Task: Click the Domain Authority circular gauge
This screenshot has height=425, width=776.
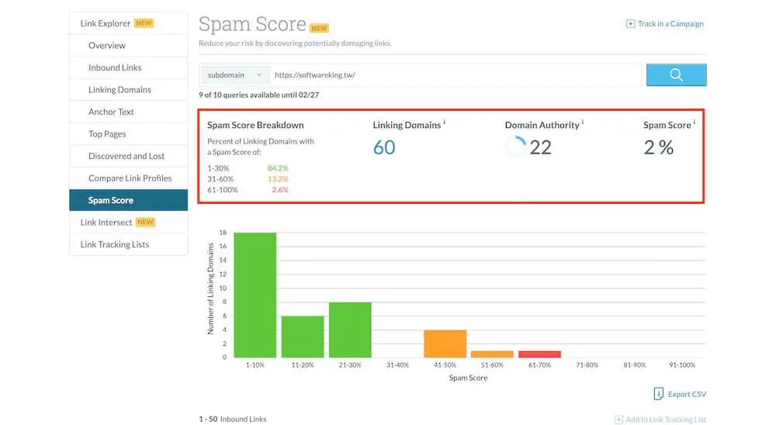Action: [516, 147]
